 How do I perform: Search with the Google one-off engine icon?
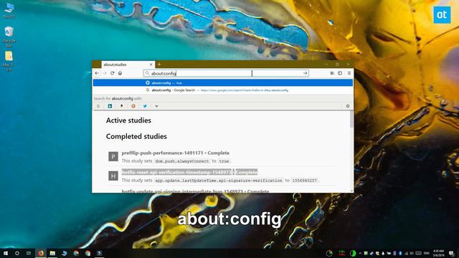click(x=98, y=106)
